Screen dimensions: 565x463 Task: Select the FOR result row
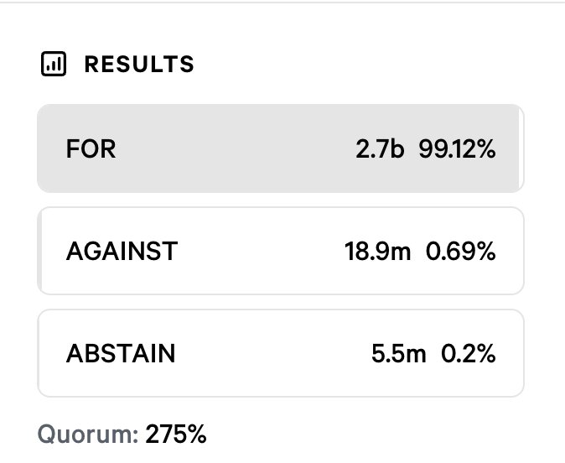coord(280,149)
